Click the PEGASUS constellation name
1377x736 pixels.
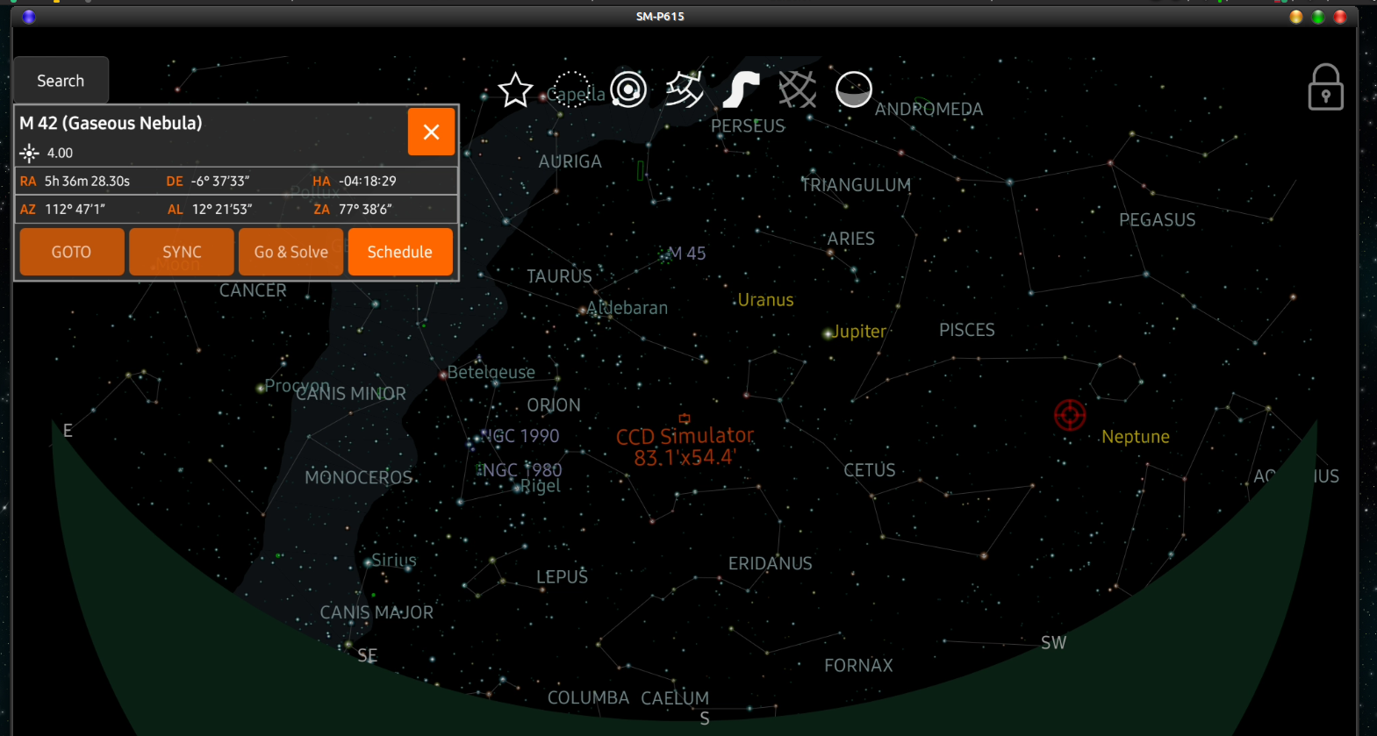pyautogui.click(x=1157, y=220)
